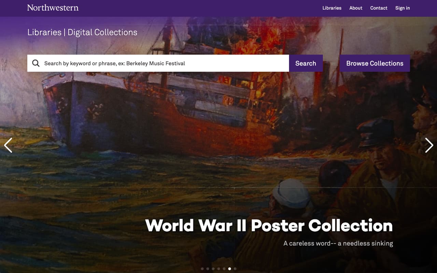Open the Contact menu item

point(379,8)
